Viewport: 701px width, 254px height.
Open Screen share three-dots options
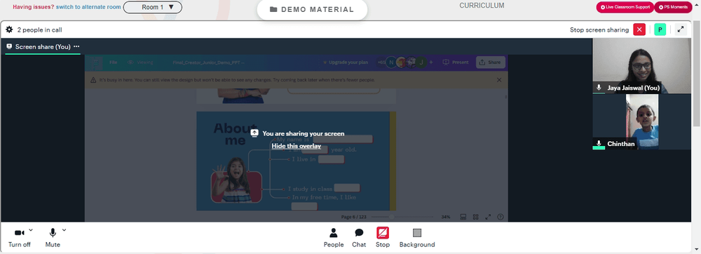[76, 46]
